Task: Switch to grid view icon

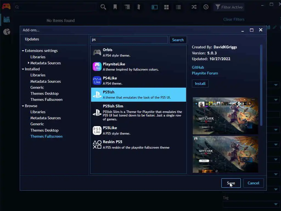Action: [x=166, y=7]
